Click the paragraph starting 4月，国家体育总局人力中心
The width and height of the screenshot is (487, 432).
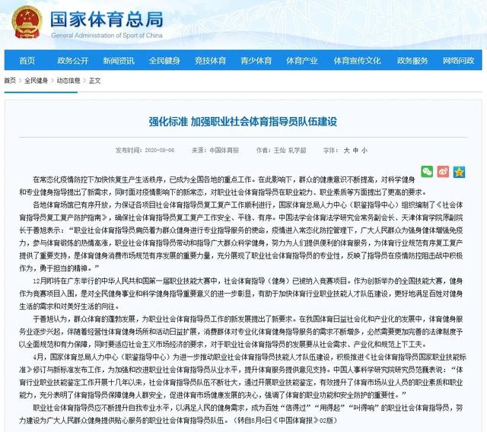(x=242, y=376)
